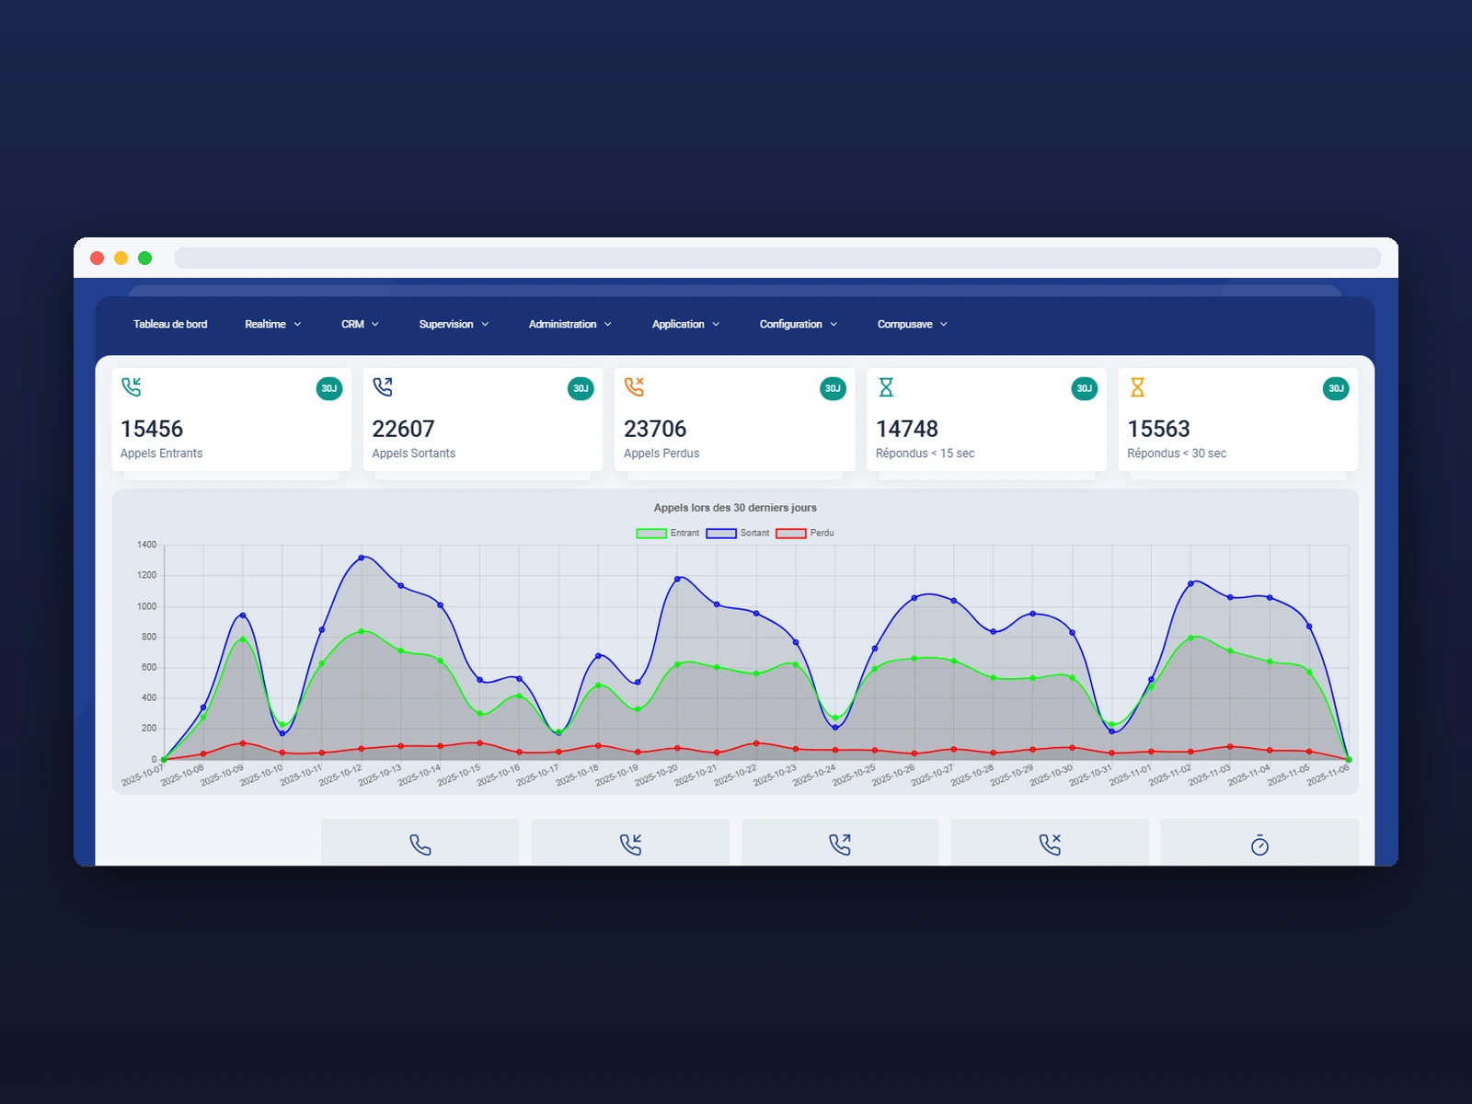This screenshot has width=1472, height=1104.
Task: Click the 30J badge on Appels Perdus card
Action: 833,388
